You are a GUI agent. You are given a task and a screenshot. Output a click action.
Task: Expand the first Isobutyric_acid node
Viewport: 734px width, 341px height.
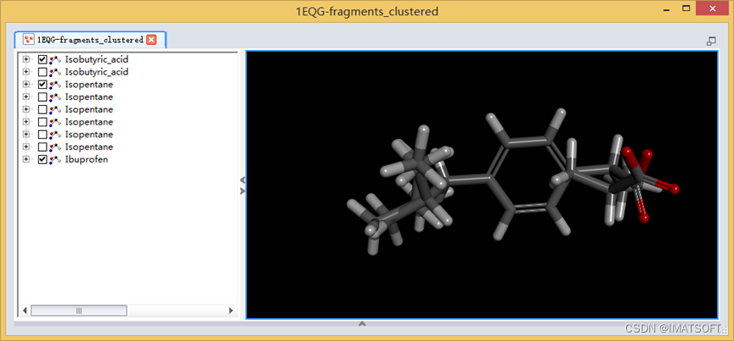[x=25, y=59]
